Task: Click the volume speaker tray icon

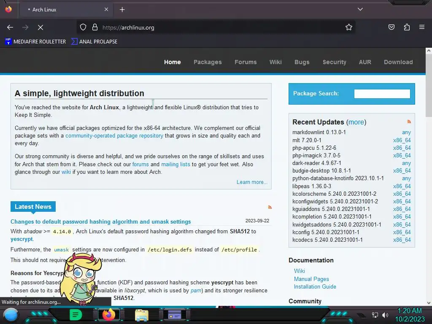Action: click(x=385, y=315)
